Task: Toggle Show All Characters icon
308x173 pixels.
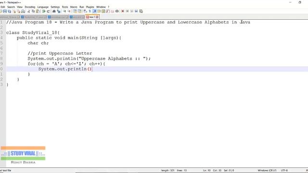Action: pos(90,11)
